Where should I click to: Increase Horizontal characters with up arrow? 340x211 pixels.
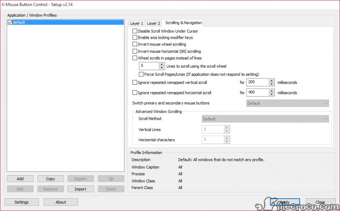pos(227,138)
